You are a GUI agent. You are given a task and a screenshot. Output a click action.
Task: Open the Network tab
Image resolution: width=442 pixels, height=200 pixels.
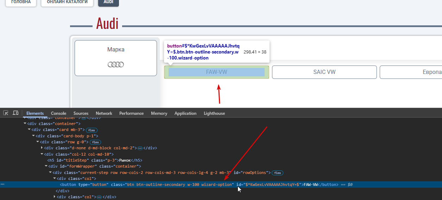[x=104, y=113]
